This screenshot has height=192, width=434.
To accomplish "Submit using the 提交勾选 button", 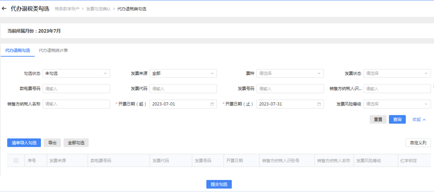I will pos(219,184).
